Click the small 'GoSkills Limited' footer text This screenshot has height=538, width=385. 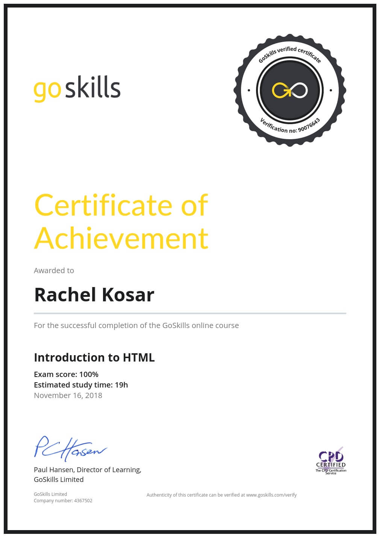[x=50, y=494]
